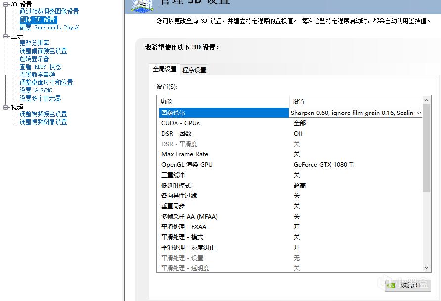
Task: Select 设置数字音频 in the tree
Action: click(x=37, y=75)
